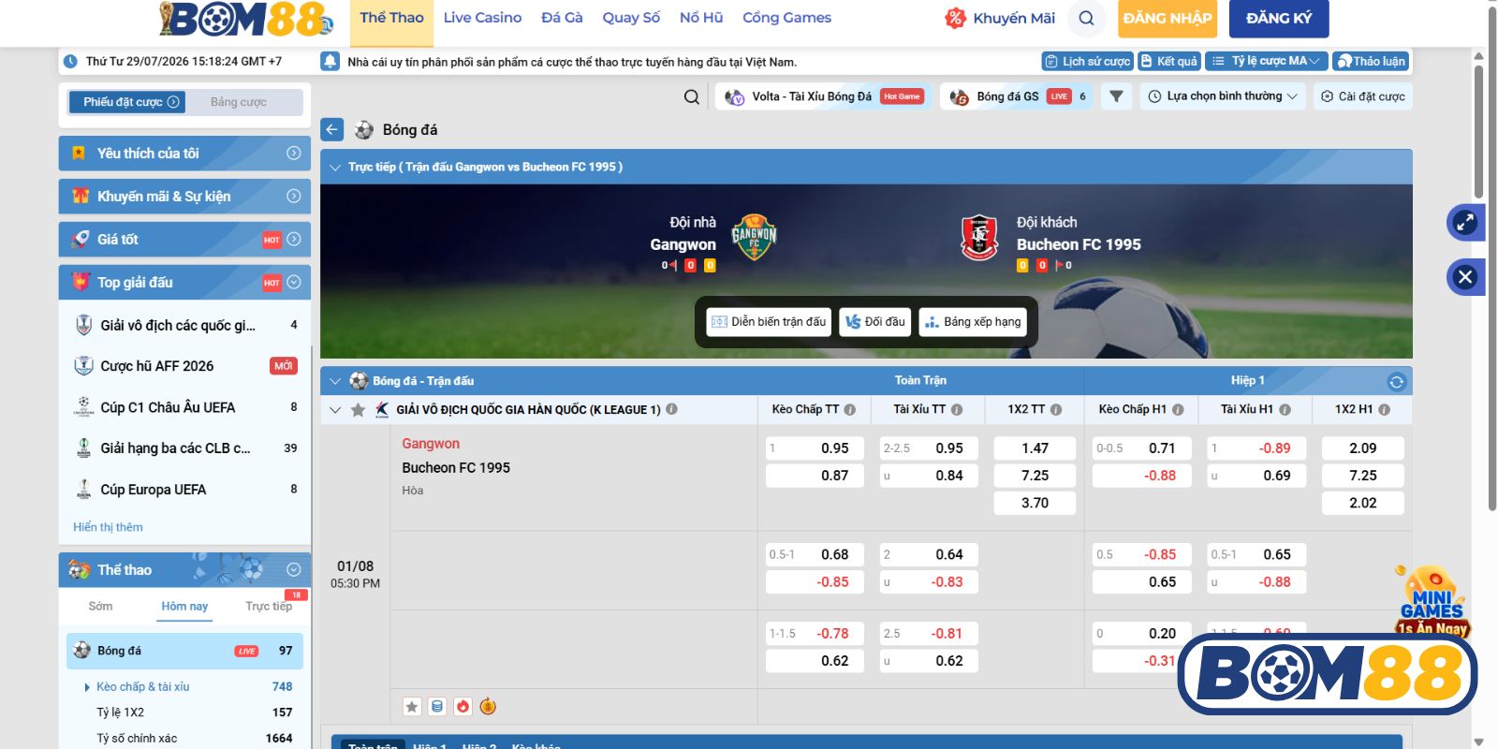1498x749 pixels.
Task: Click info icon next to 1X2 TT
Action: tap(1056, 409)
